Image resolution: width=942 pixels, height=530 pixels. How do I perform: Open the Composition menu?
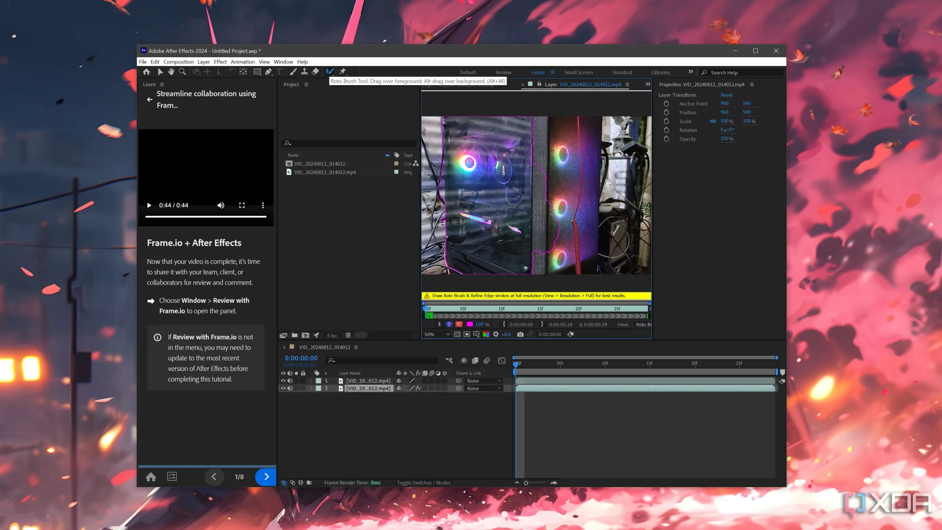pos(178,62)
